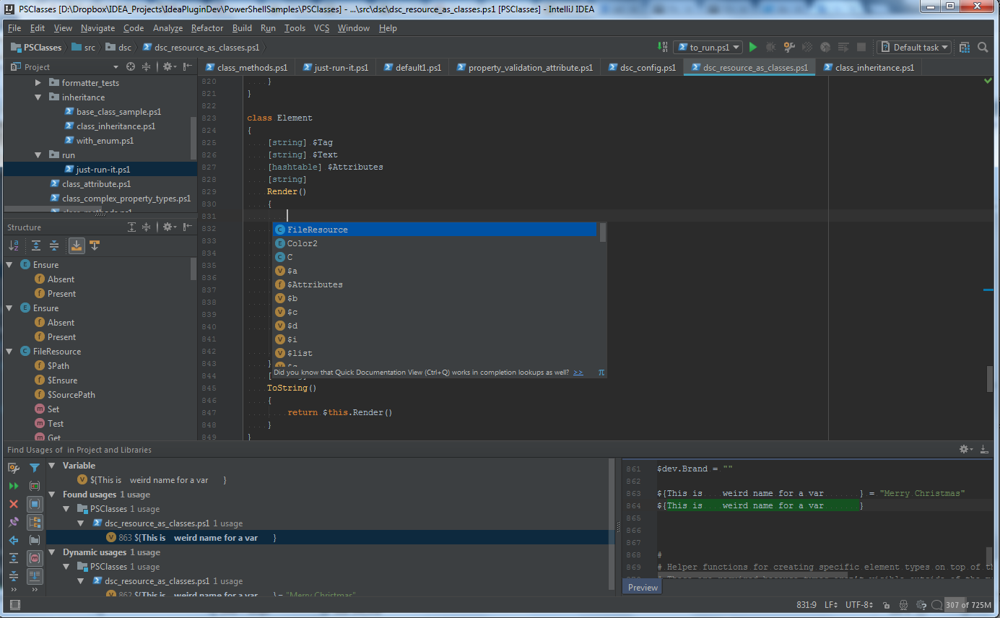Collapse the FileResource node in Structure
The height and width of the screenshot is (618, 1000).
click(9, 352)
